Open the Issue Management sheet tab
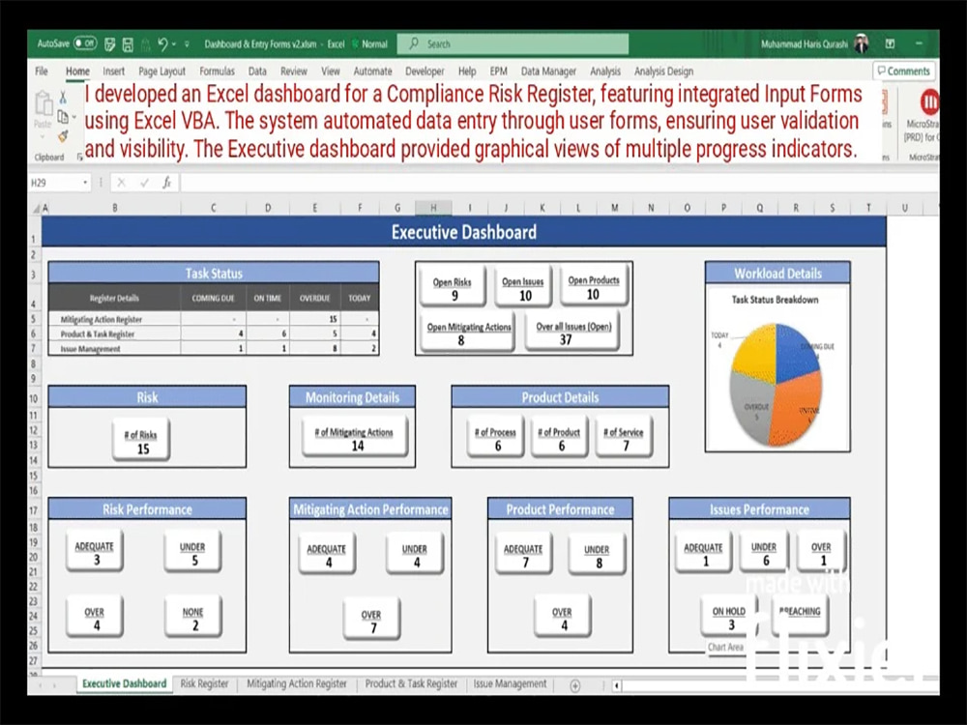967x725 pixels. pos(510,683)
